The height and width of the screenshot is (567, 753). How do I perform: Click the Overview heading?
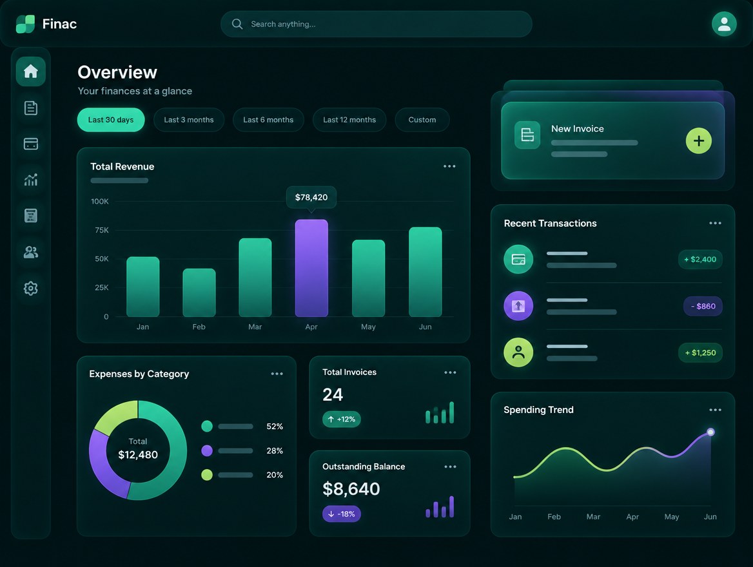(117, 72)
